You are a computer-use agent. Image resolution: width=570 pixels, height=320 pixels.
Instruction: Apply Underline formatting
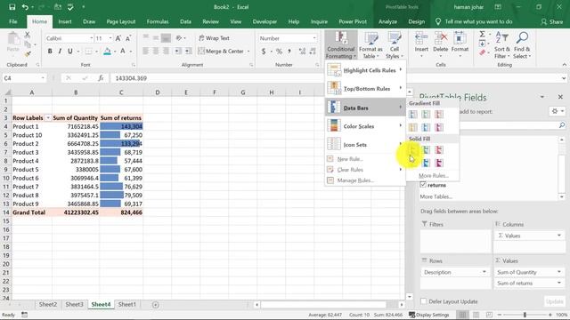click(x=69, y=52)
